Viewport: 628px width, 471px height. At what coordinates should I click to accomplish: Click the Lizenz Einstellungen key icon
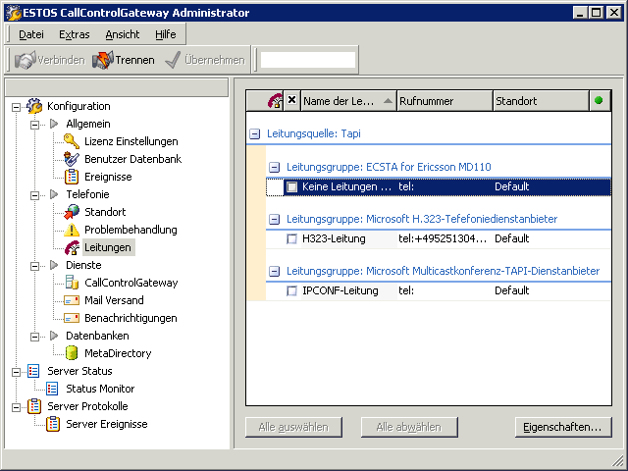click(x=72, y=141)
